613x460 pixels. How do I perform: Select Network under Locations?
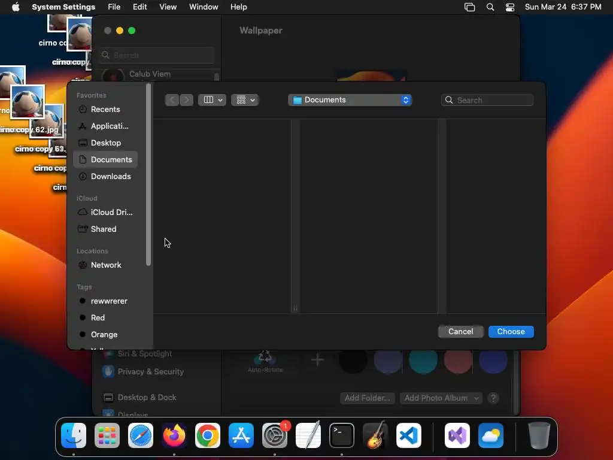coord(105,265)
